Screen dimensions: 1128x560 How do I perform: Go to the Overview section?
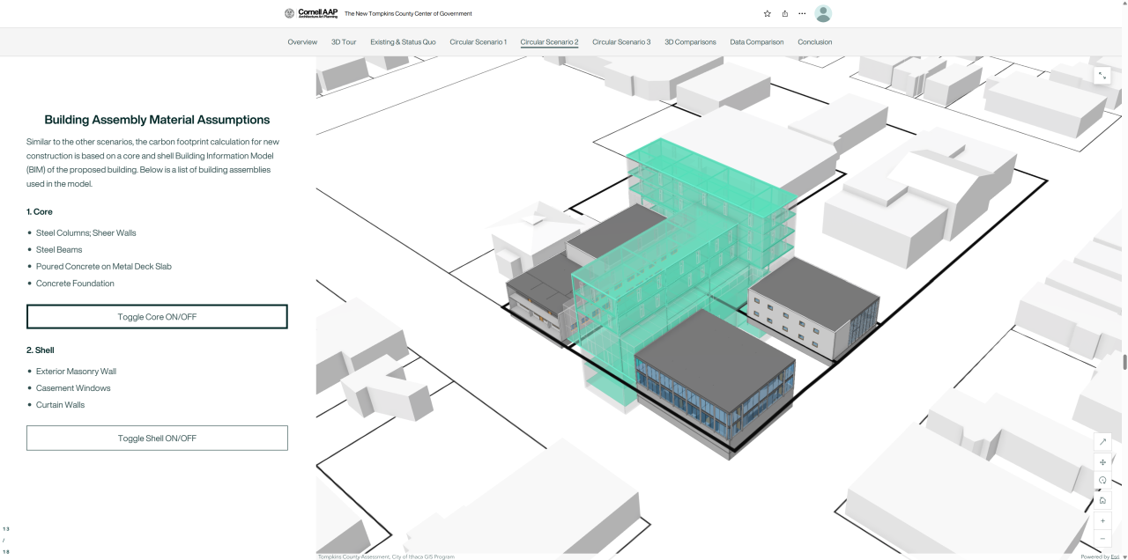pyautogui.click(x=302, y=41)
